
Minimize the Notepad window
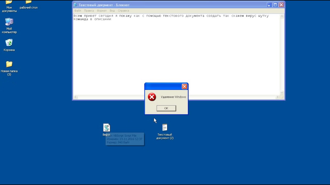click(269, 5)
